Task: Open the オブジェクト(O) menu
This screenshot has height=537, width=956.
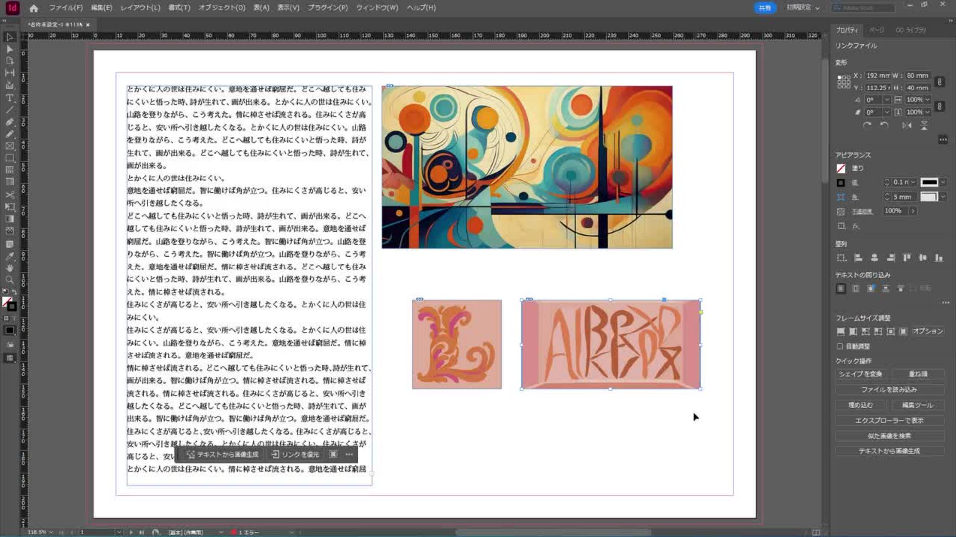Action: coord(222,8)
